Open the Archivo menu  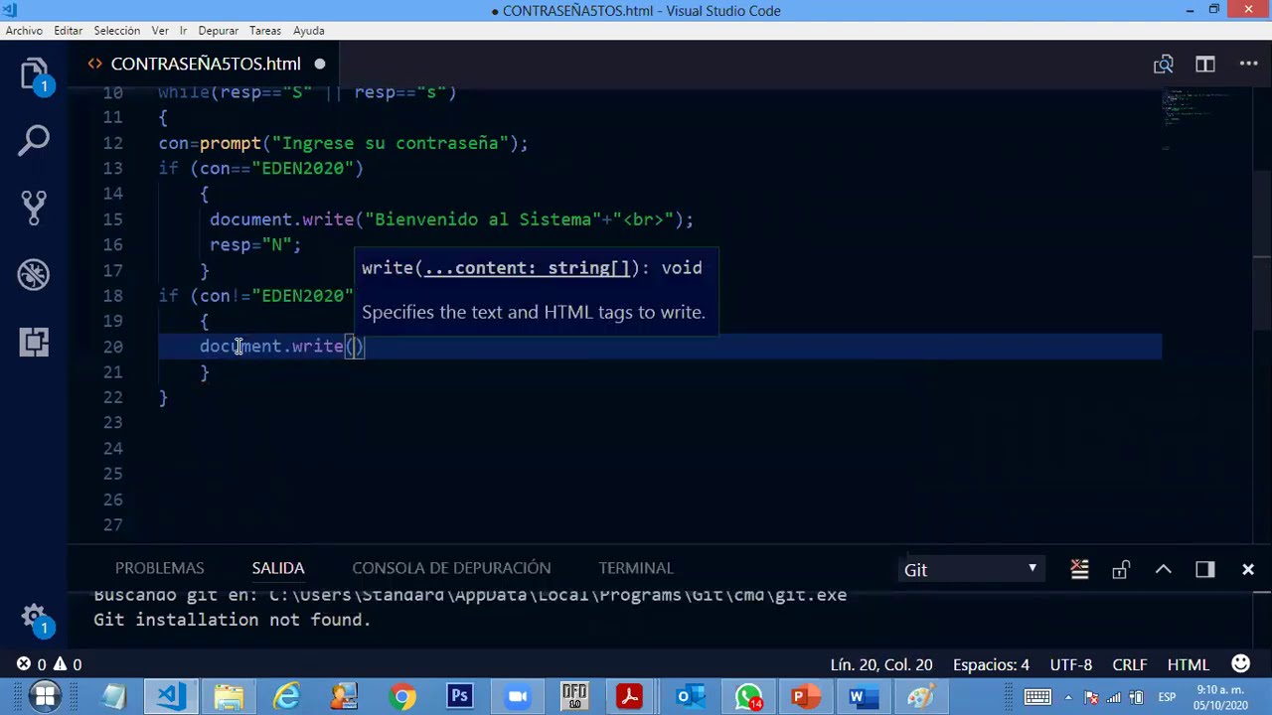tap(24, 31)
